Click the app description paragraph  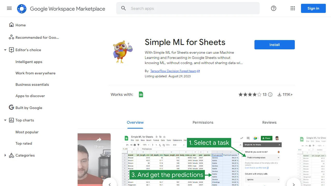click(194, 58)
